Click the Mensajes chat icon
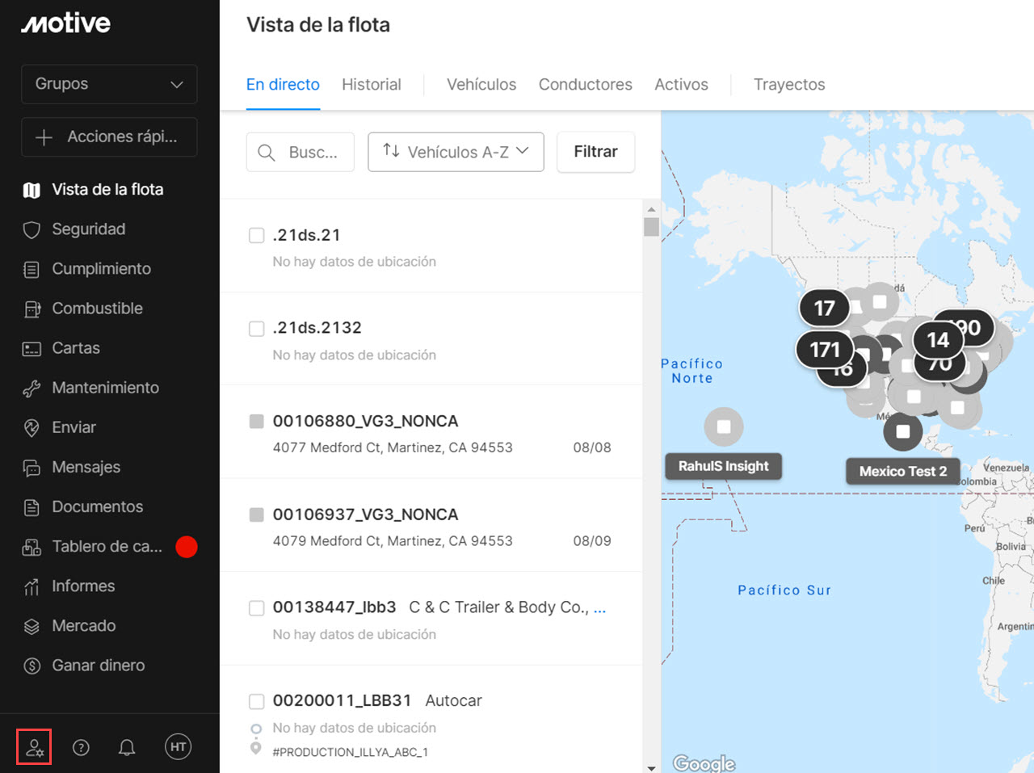Screen dimensions: 1034x773 point(32,467)
